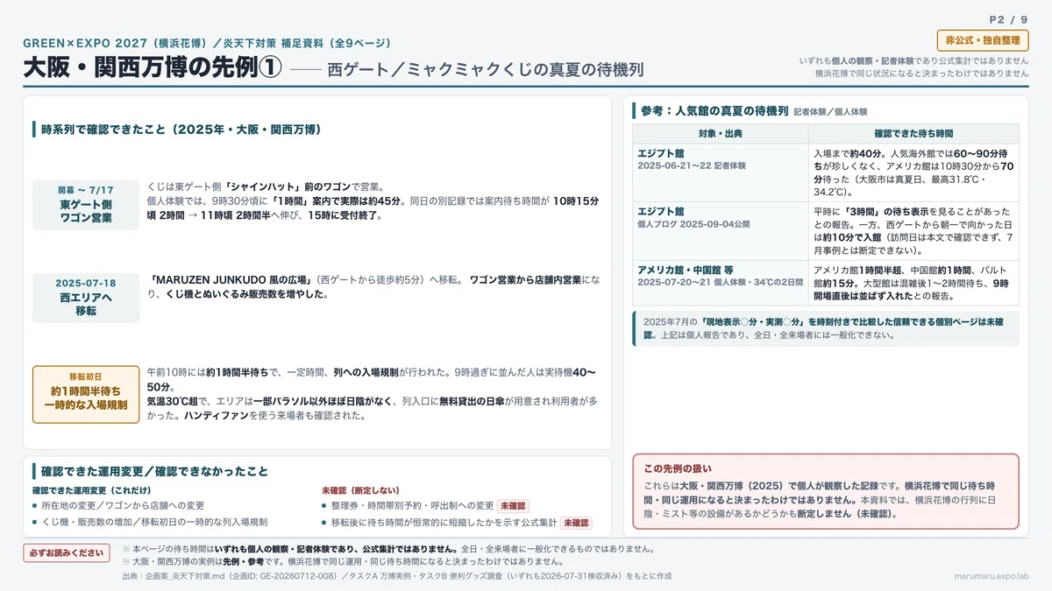The height and width of the screenshot is (591, 1052).
Task: Click the first footer disclaimer line
Action: click(x=387, y=549)
